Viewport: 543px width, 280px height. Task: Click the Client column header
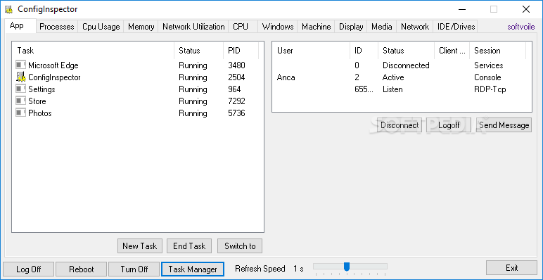click(x=452, y=51)
